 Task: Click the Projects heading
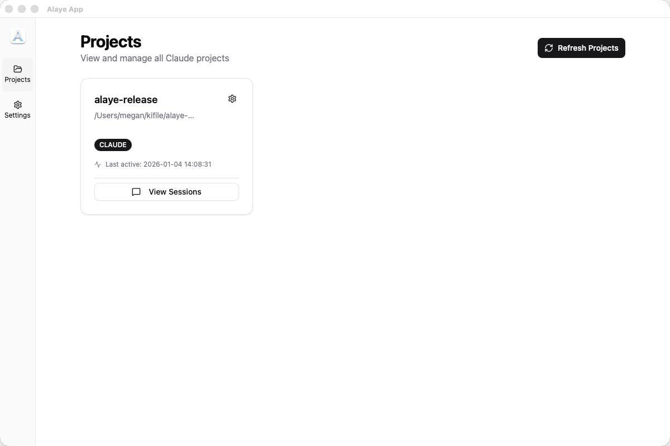point(111,41)
